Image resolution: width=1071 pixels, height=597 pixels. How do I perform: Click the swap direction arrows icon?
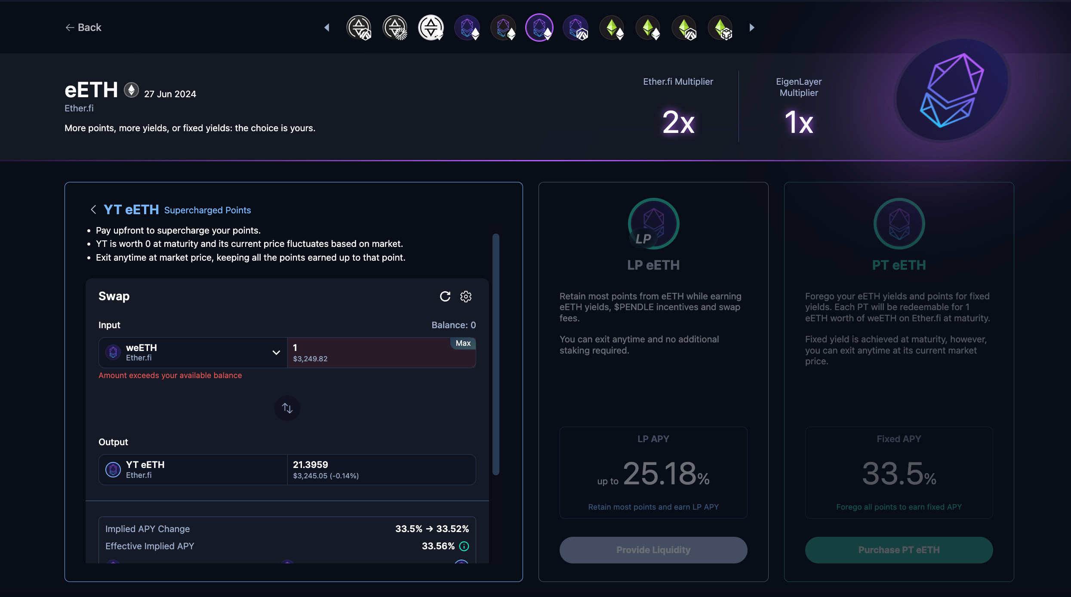[x=287, y=408]
